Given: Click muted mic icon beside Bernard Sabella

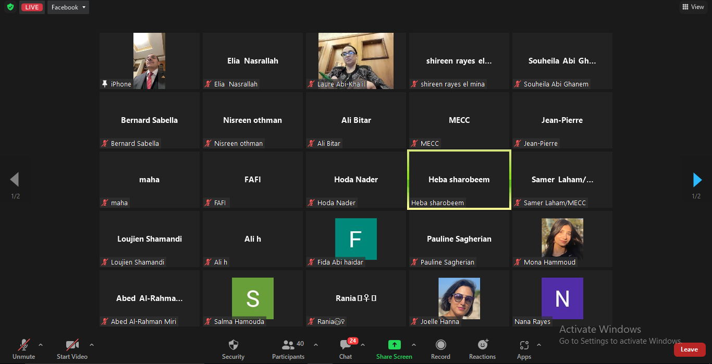Looking at the screenshot, I should pos(105,143).
